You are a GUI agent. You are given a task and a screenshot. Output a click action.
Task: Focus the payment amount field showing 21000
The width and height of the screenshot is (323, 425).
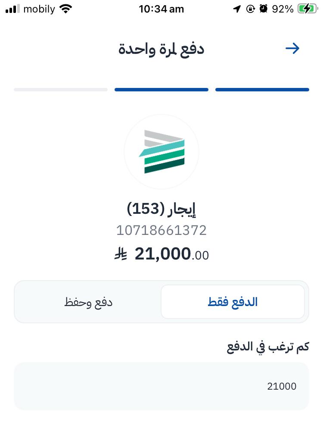(x=161, y=386)
